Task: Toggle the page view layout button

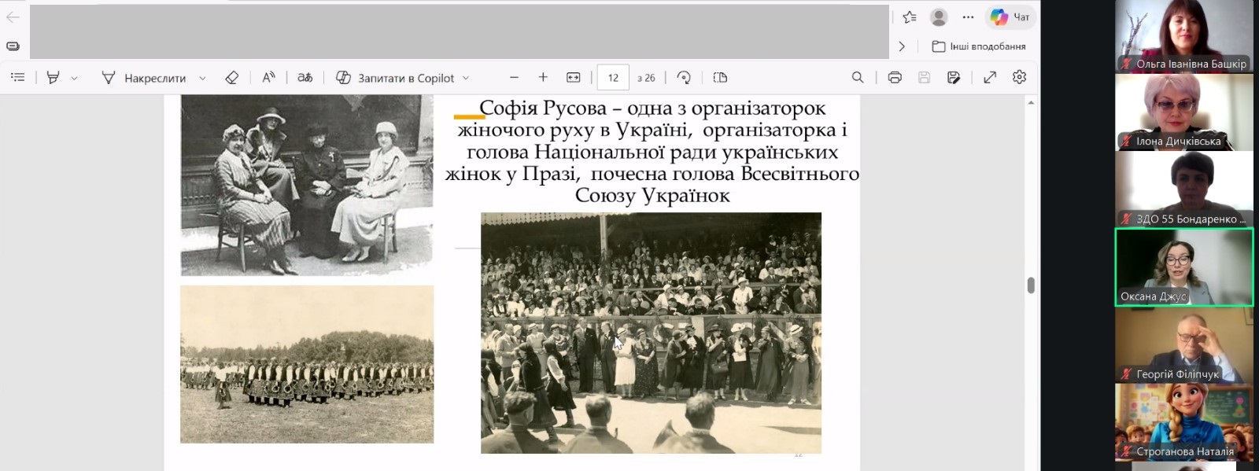Action: click(x=720, y=77)
